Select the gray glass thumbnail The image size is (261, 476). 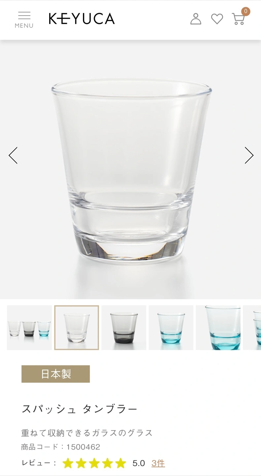(124, 328)
